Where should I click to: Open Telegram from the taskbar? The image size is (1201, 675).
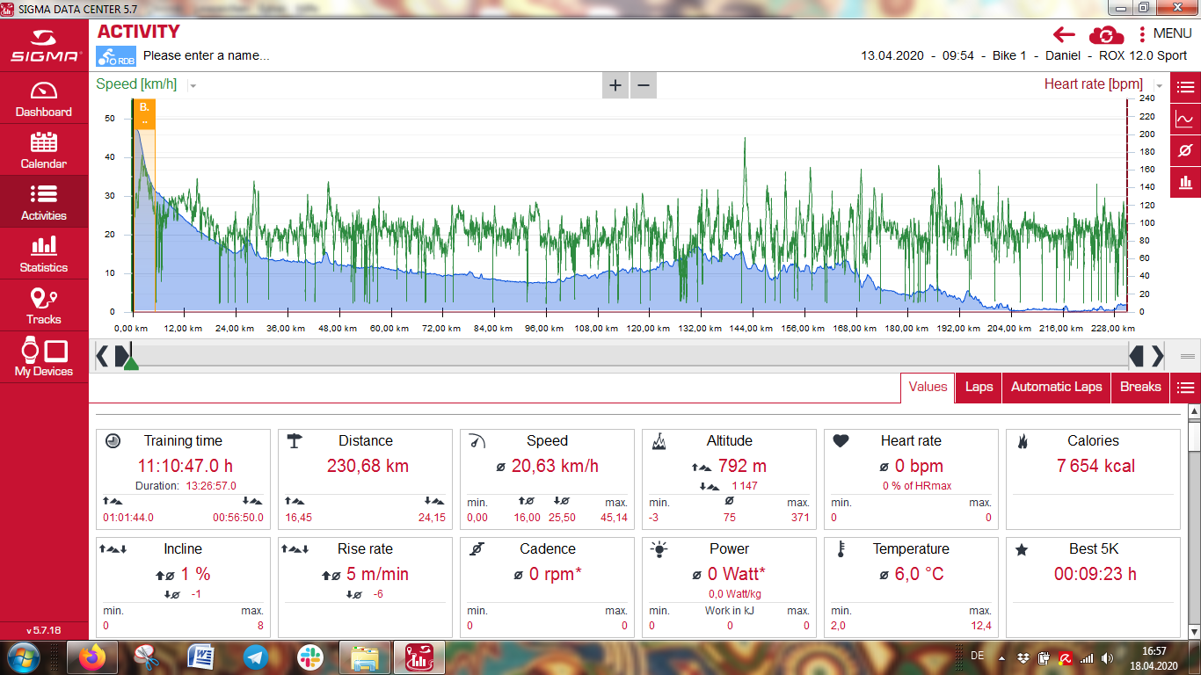256,657
